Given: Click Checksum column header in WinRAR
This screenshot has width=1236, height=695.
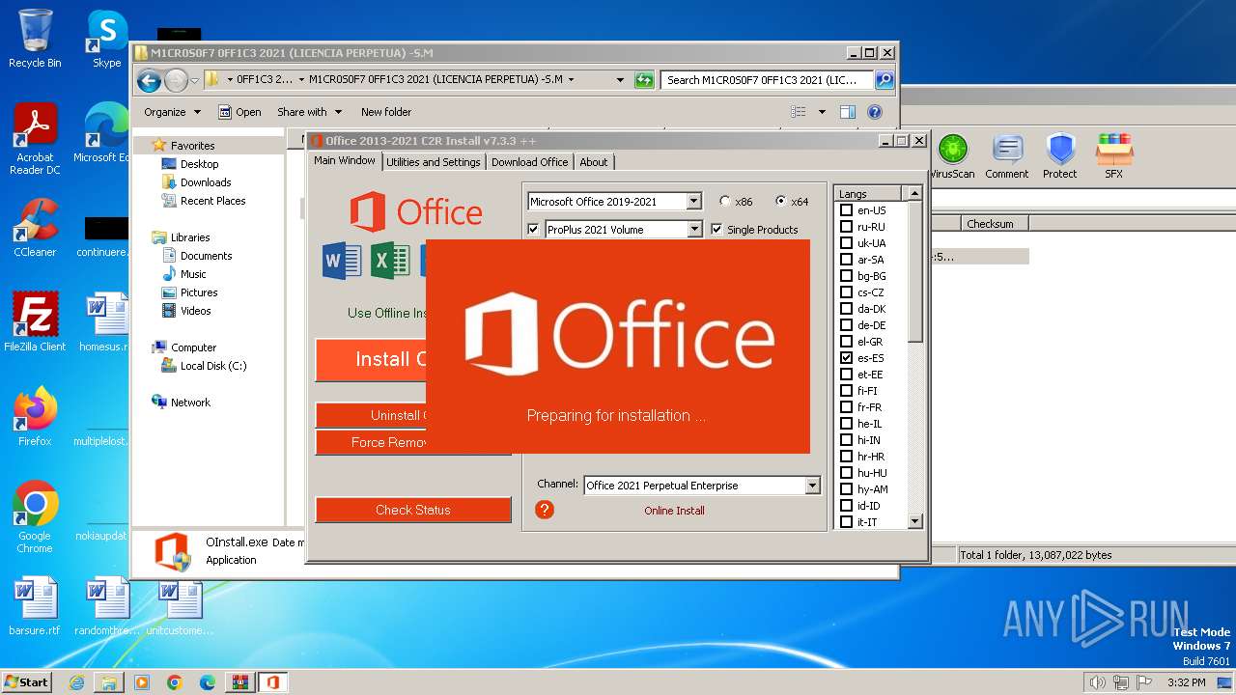Looking at the screenshot, I should (x=995, y=223).
